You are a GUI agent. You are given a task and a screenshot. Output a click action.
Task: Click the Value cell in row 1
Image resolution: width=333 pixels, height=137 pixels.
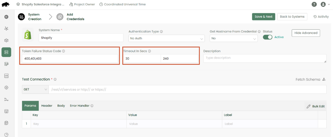(x=174, y=124)
